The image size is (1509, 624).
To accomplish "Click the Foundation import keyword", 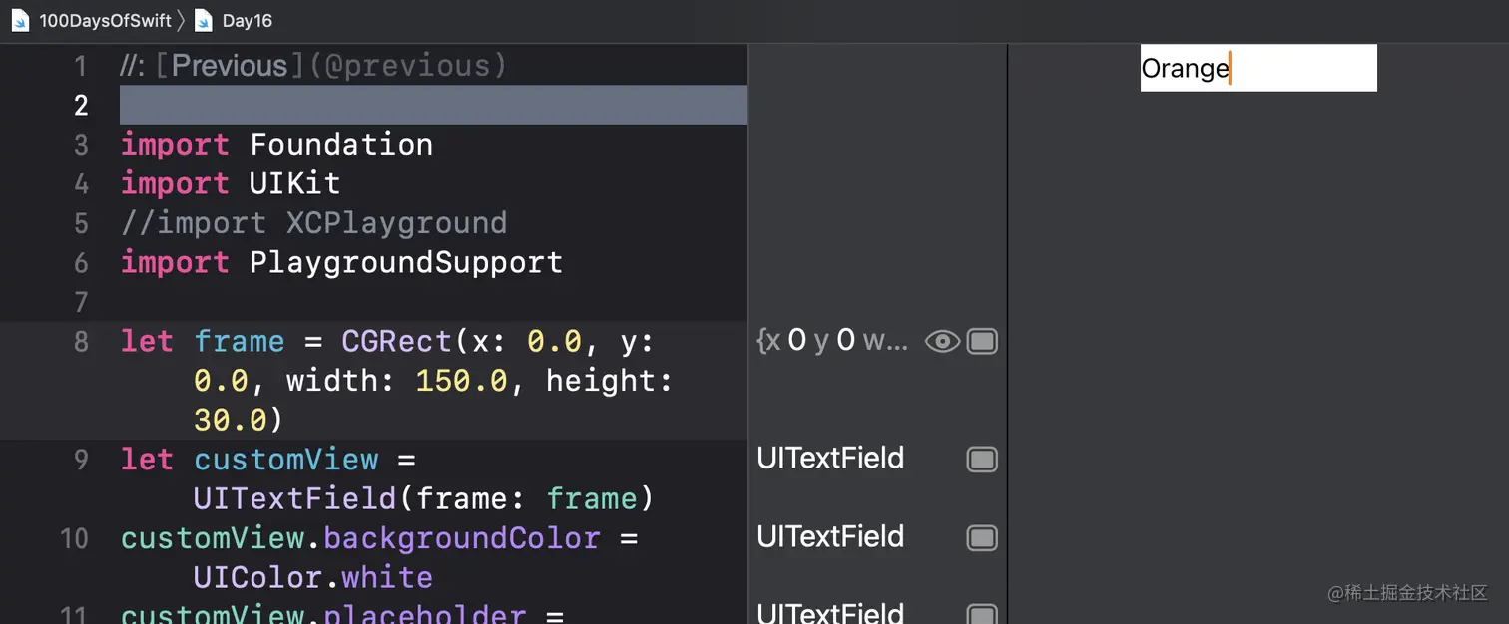I will (x=175, y=145).
